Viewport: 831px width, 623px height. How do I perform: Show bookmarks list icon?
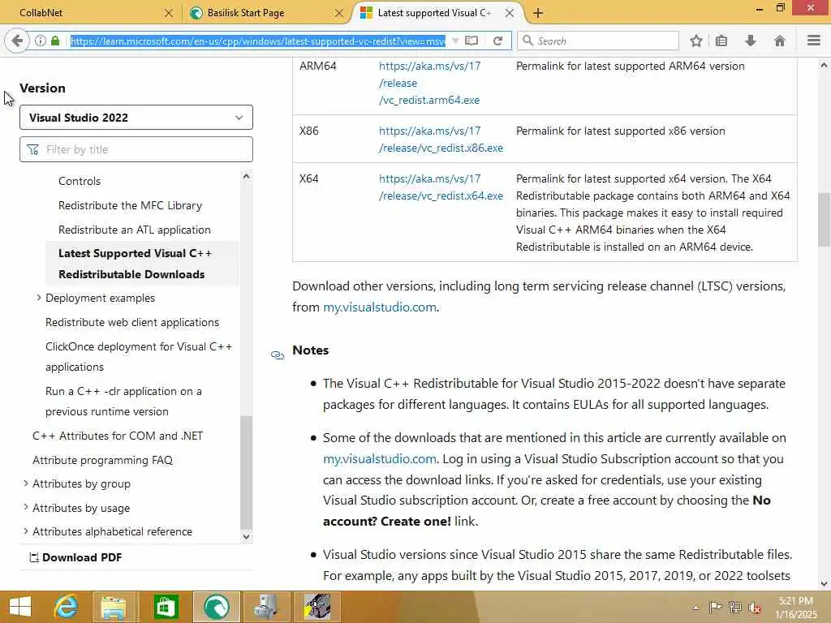(721, 41)
